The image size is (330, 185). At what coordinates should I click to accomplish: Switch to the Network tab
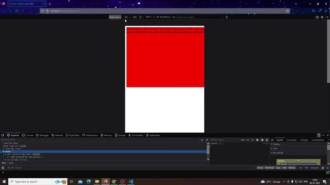[57, 135]
